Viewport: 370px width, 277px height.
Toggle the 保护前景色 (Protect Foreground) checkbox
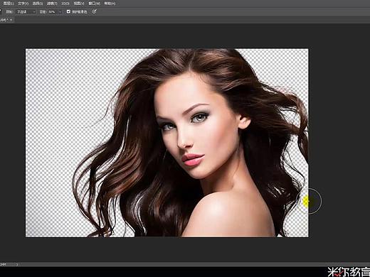click(x=68, y=11)
